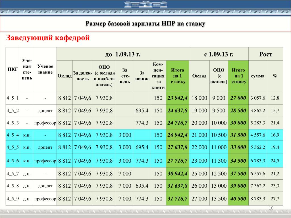
Task: Click the 'до 1.09.13 г.' group header
Action: click(x=123, y=54)
